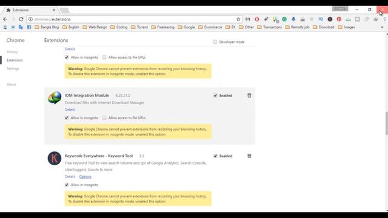Toggle Developer mode checkbox
Image resolution: width=388 pixels, height=218 pixels.
[215, 42]
